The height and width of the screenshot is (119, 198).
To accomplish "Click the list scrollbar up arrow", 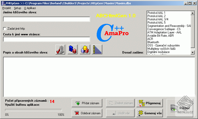I will [192, 13].
